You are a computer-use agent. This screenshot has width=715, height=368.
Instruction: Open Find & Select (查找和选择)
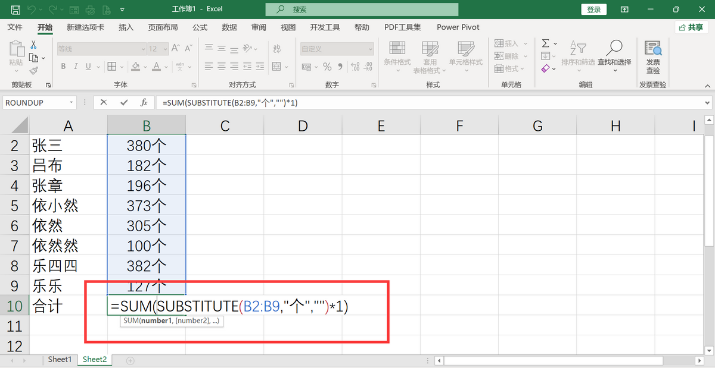click(x=614, y=55)
